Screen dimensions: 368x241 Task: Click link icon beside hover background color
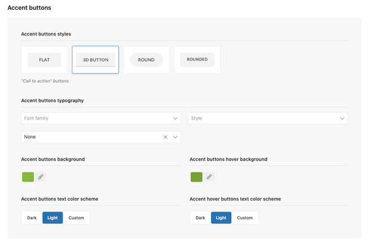coord(209,177)
